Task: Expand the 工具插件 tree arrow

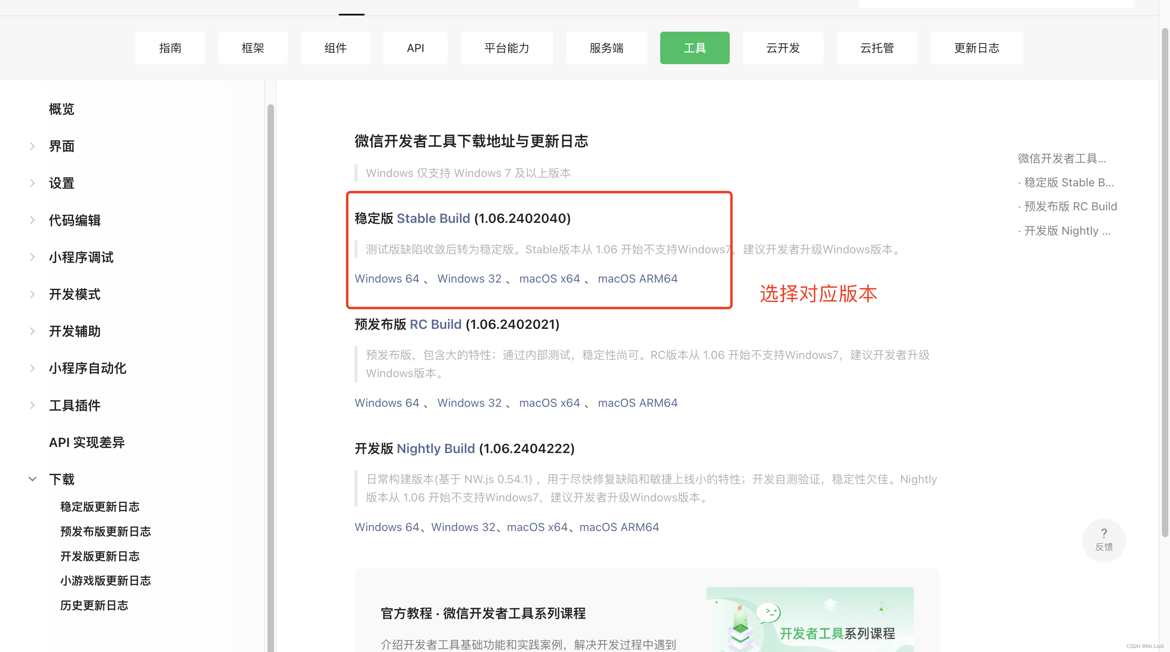Action: tap(32, 405)
